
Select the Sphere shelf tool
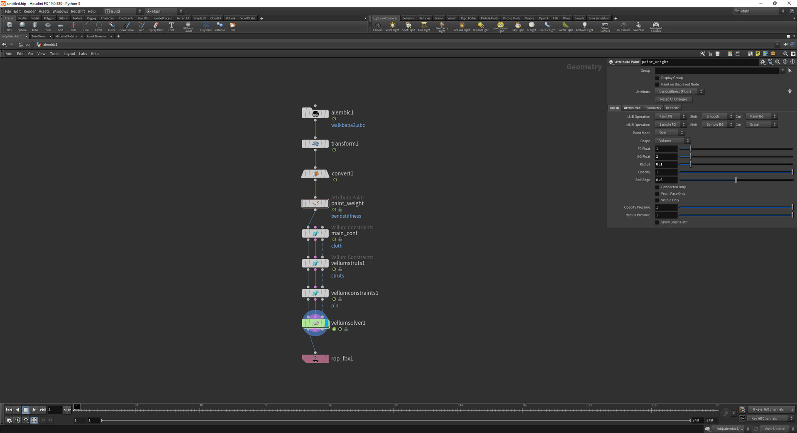click(x=22, y=27)
